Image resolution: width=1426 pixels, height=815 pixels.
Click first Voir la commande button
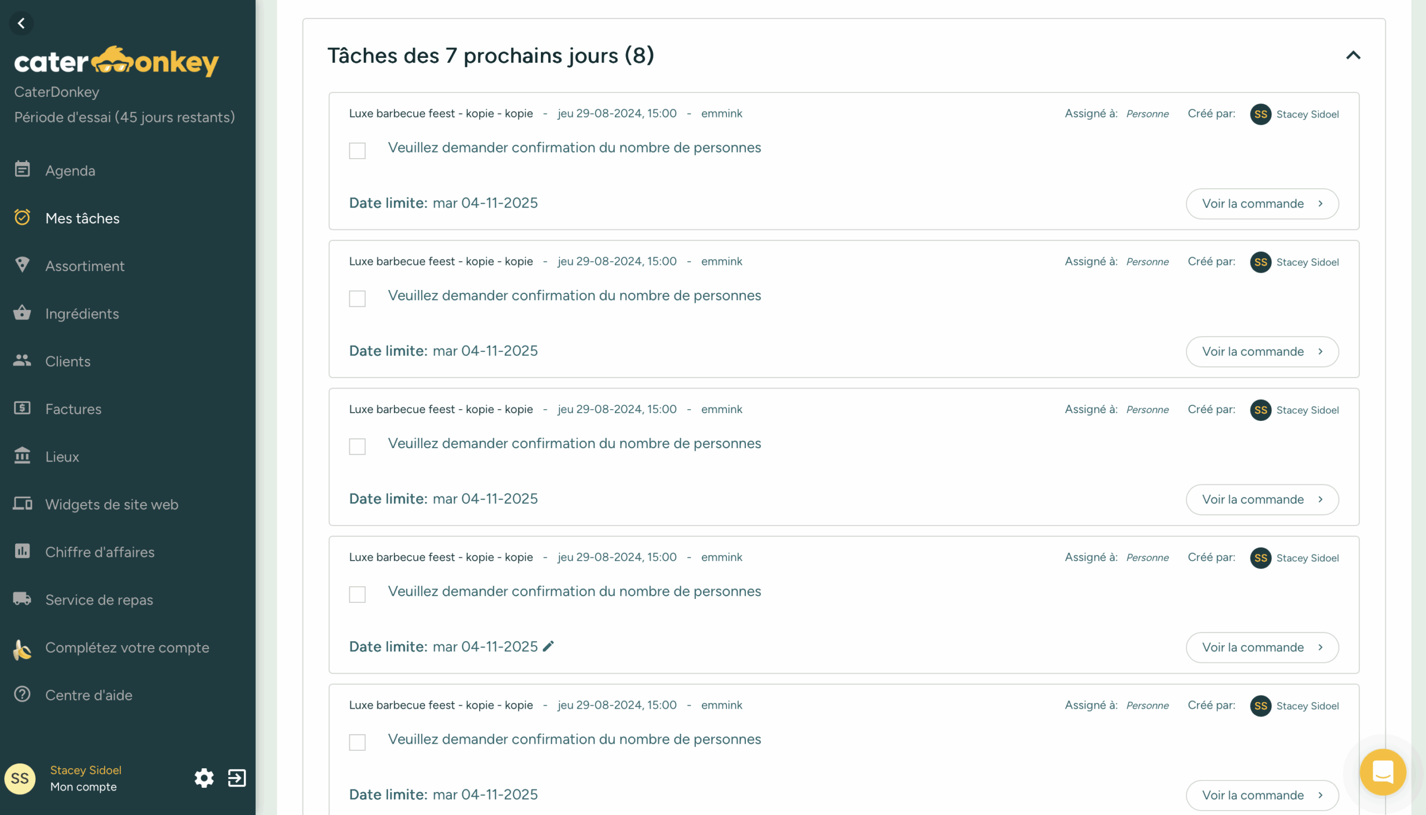point(1262,204)
